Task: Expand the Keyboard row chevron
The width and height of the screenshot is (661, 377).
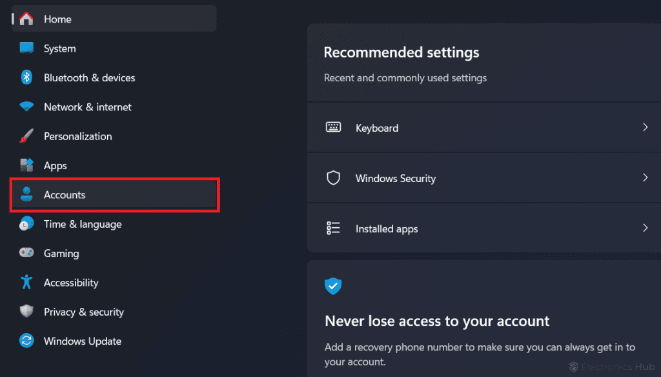Action: [x=645, y=128]
